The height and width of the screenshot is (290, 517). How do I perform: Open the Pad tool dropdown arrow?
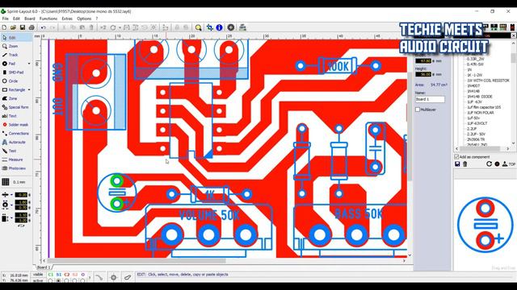tap(29, 64)
